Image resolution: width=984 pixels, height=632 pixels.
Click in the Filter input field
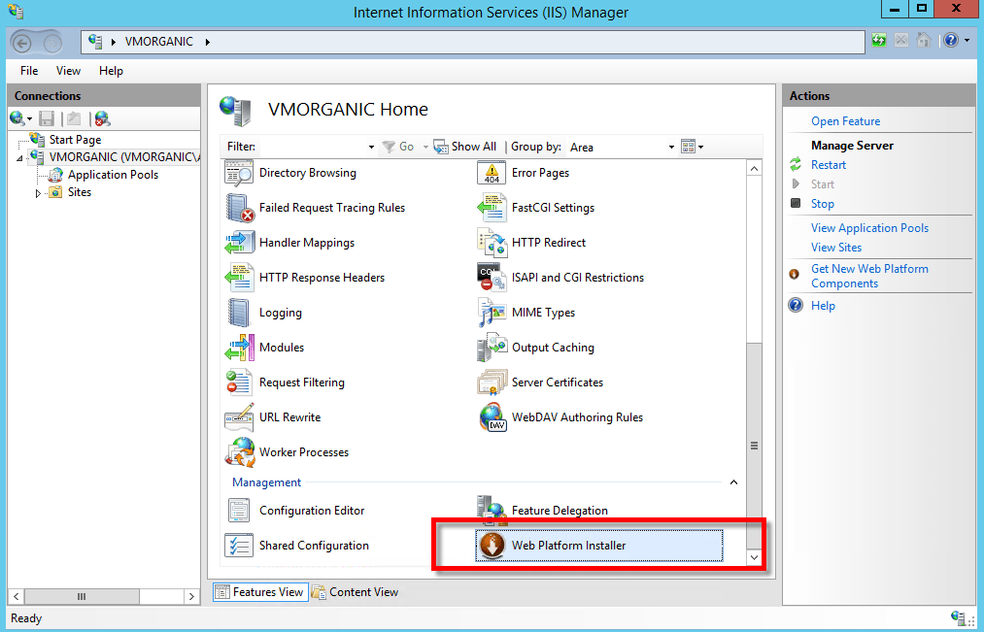click(312, 147)
